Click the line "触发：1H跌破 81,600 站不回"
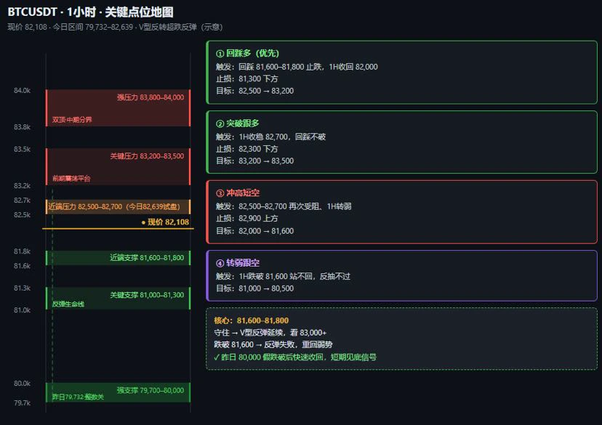This screenshot has width=602, height=425. coord(283,277)
